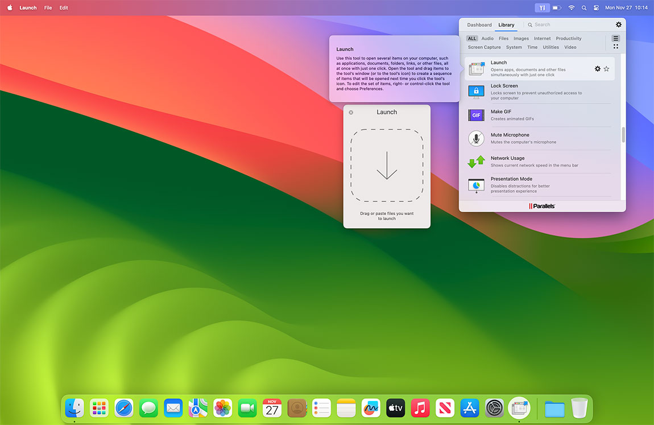Viewport: 654px width, 425px height.
Task: Open the Lock Screen tool
Action: 504,86
